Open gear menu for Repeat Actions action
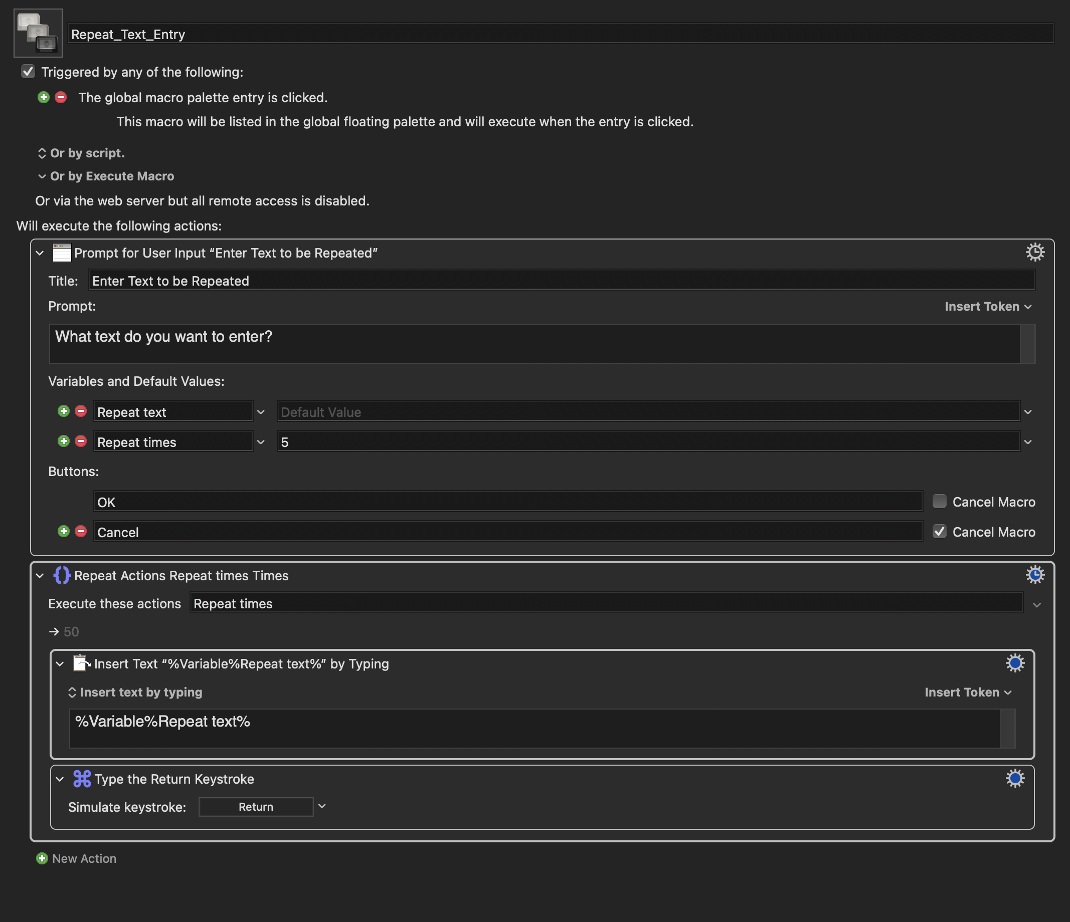This screenshot has height=922, width=1070. click(x=1034, y=575)
